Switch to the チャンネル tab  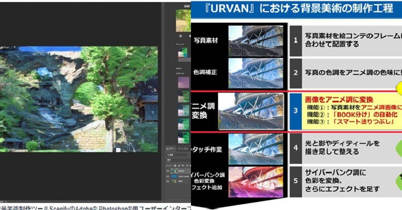[x=183, y=148]
